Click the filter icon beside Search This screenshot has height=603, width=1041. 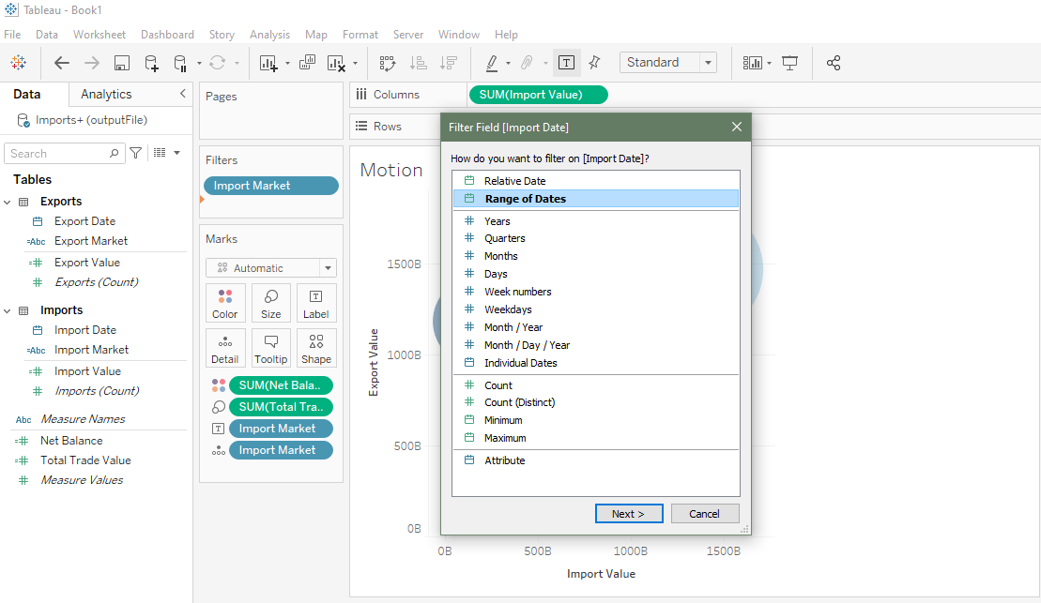tap(136, 153)
